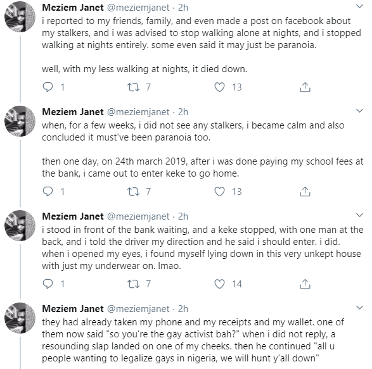
Task: Reply to the tweet mentioning 24th march 2019
Action: [x=48, y=192]
